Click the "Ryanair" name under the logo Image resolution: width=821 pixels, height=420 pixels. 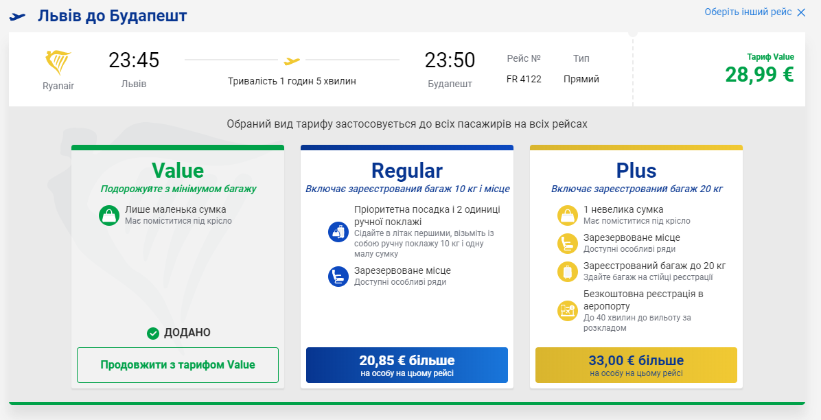(x=58, y=86)
